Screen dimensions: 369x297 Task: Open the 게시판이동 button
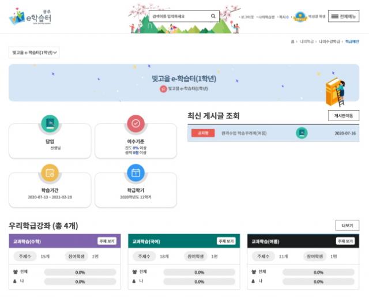point(343,116)
